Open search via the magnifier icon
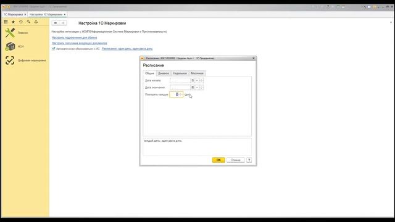395x222 pixels. point(28,22)
